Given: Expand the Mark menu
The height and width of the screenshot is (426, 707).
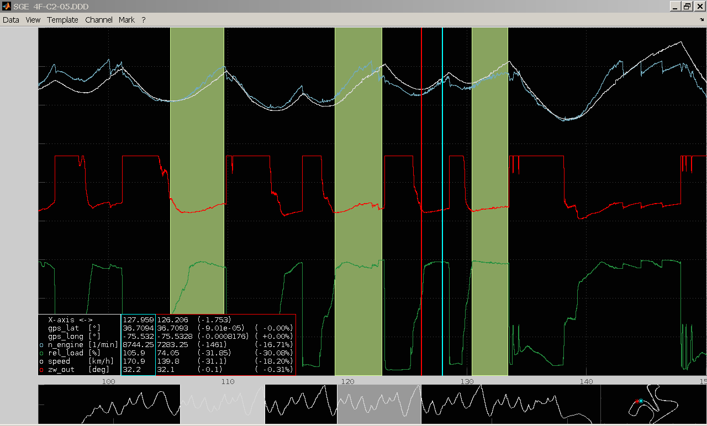Looking at the screenshot, I should coord(126,20).
